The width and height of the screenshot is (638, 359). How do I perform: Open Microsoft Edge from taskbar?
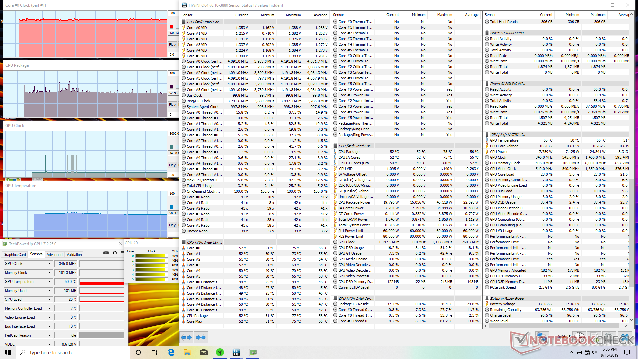pyautogui.click(x=171, y=352)
